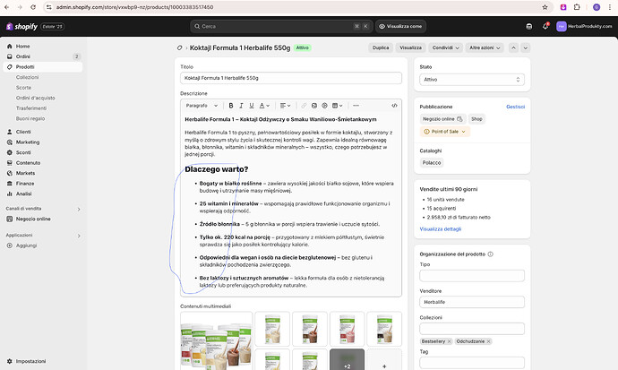The image size is (618, 370).
Task: Open Prodotti in the sidebar
Action: pos(43,67)
